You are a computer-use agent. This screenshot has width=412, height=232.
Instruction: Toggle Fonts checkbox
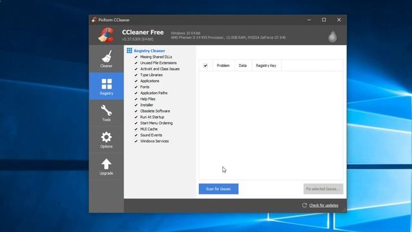(136, 87)
